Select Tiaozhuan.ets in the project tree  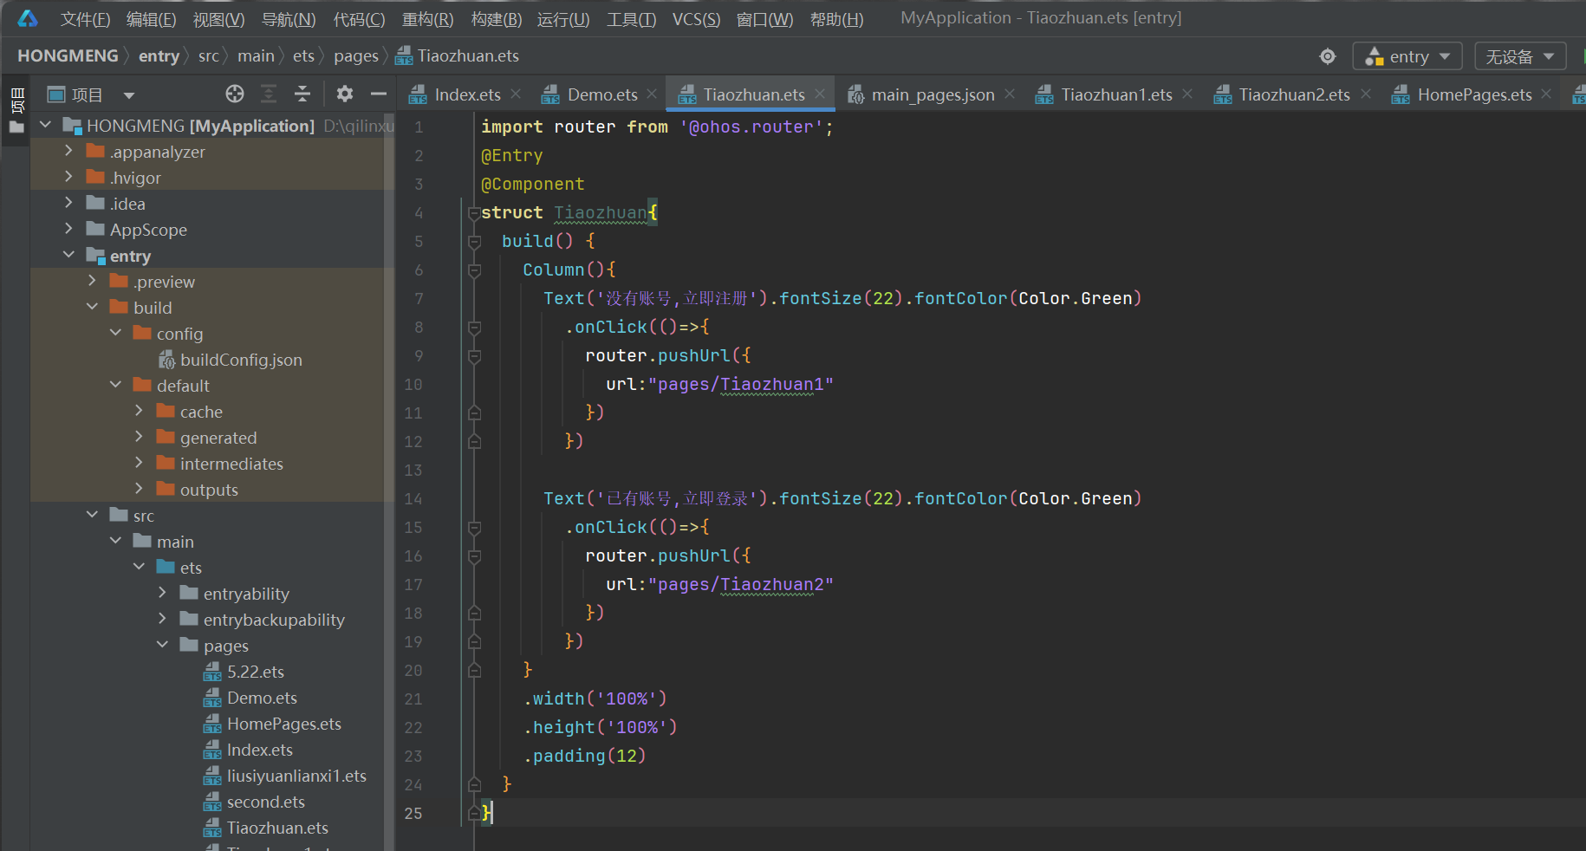[x=277, y=828]
